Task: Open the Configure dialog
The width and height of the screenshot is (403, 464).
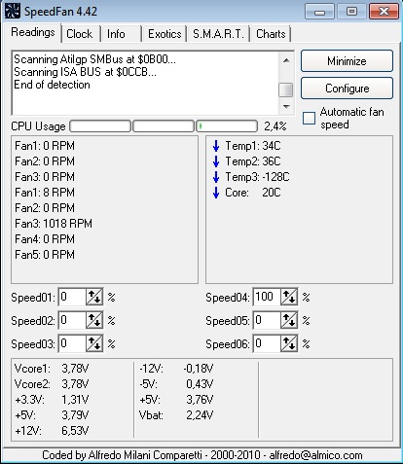Action: pyautogui.click(x=347, y=89)
